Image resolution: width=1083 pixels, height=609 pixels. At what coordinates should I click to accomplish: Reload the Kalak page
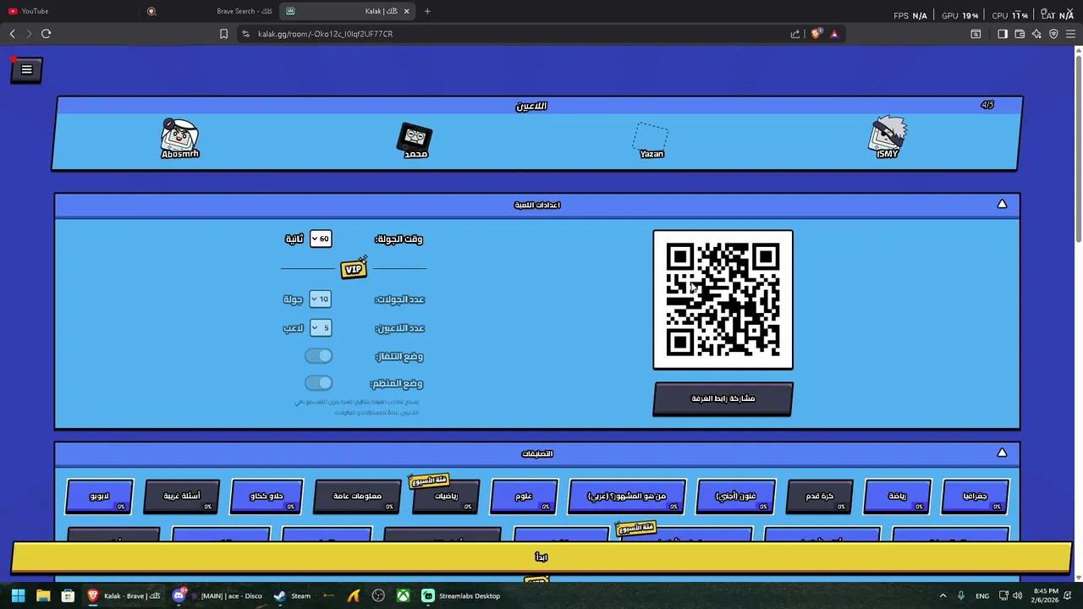[x=46, y=34]
